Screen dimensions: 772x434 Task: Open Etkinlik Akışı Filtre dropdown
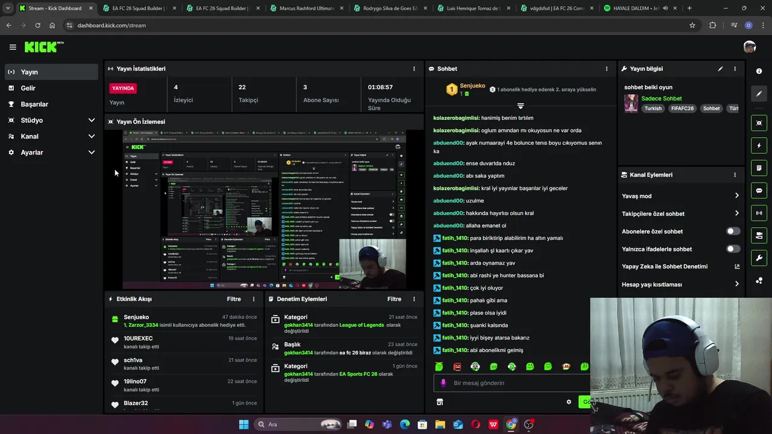234,299
